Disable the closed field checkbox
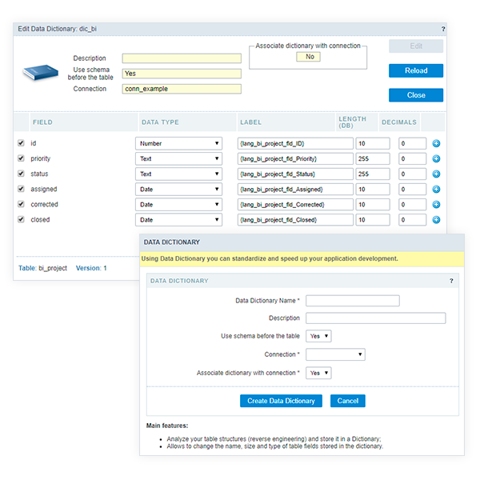Screen dimensions: 480x480 pyautogui.click(x=21, y=219)
